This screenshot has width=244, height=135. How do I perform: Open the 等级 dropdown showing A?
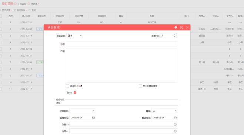point(164,111)
